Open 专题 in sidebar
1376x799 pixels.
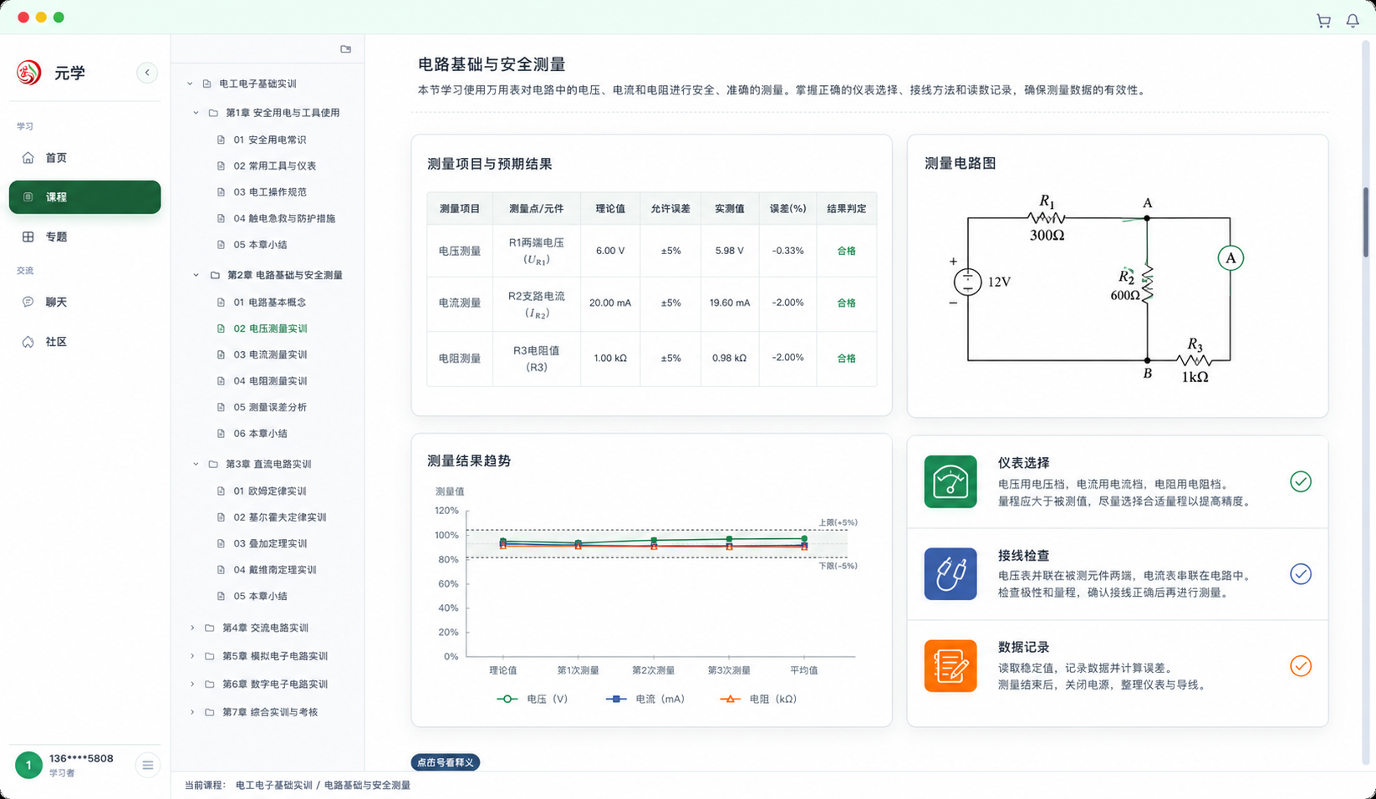(84, 237)
